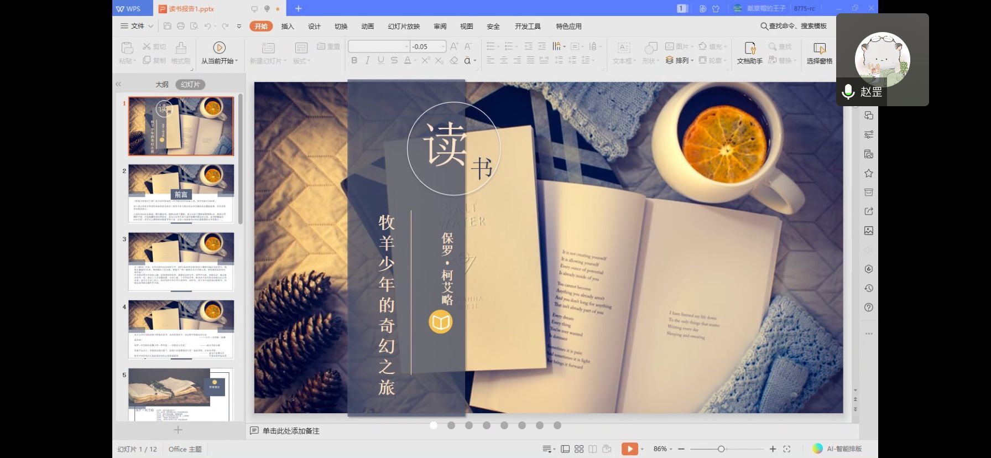This screenshot has height=458, width=991.
Task: Click the help question mark in right sidebar
Action: pyautogui.click(x=869, y=308)
